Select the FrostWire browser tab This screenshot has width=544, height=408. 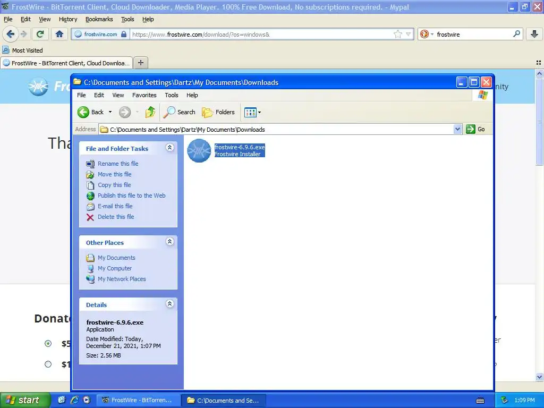click(66, 63)
